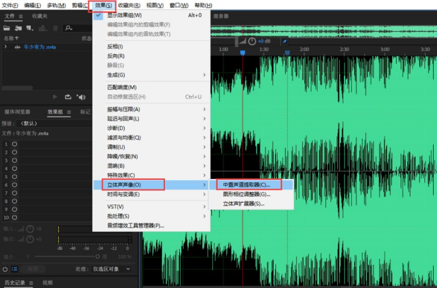The image size is (437, 288).
Task: Expand the 振幅与压限(A) submenu
Action: point(151,109)
